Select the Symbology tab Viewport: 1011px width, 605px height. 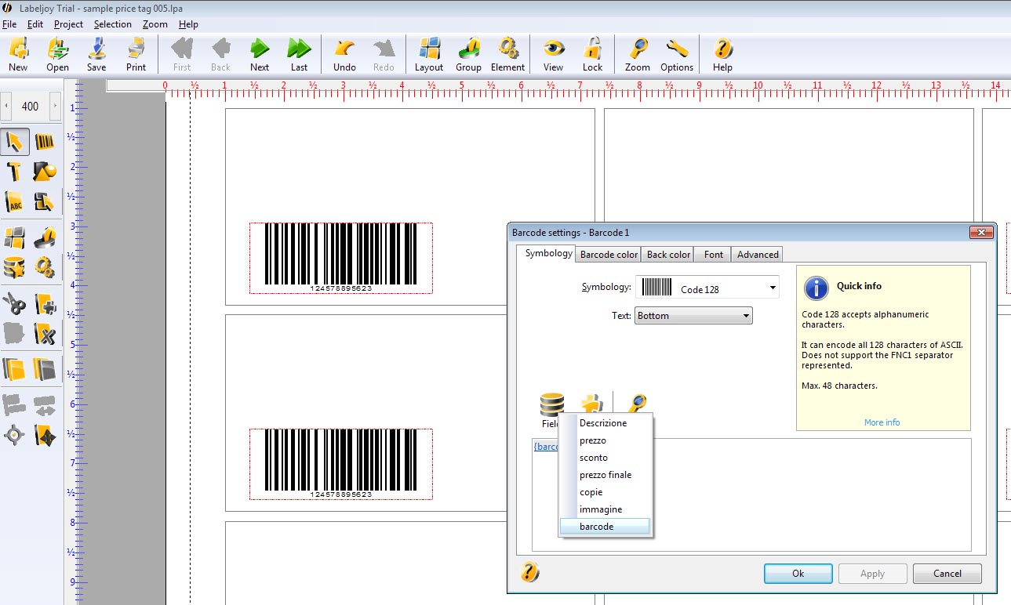tap(548, 253)
